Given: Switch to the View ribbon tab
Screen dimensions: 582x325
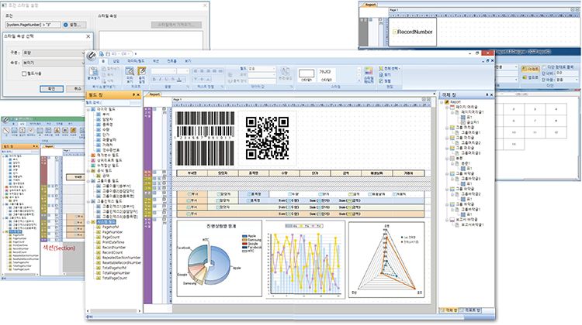Looking at the screenshot, I should 188,61.
